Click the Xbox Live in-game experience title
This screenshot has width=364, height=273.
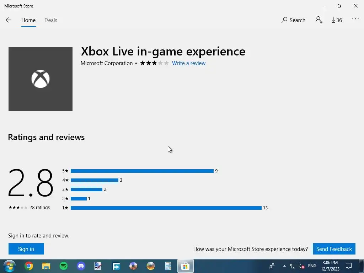click(163, 51)
